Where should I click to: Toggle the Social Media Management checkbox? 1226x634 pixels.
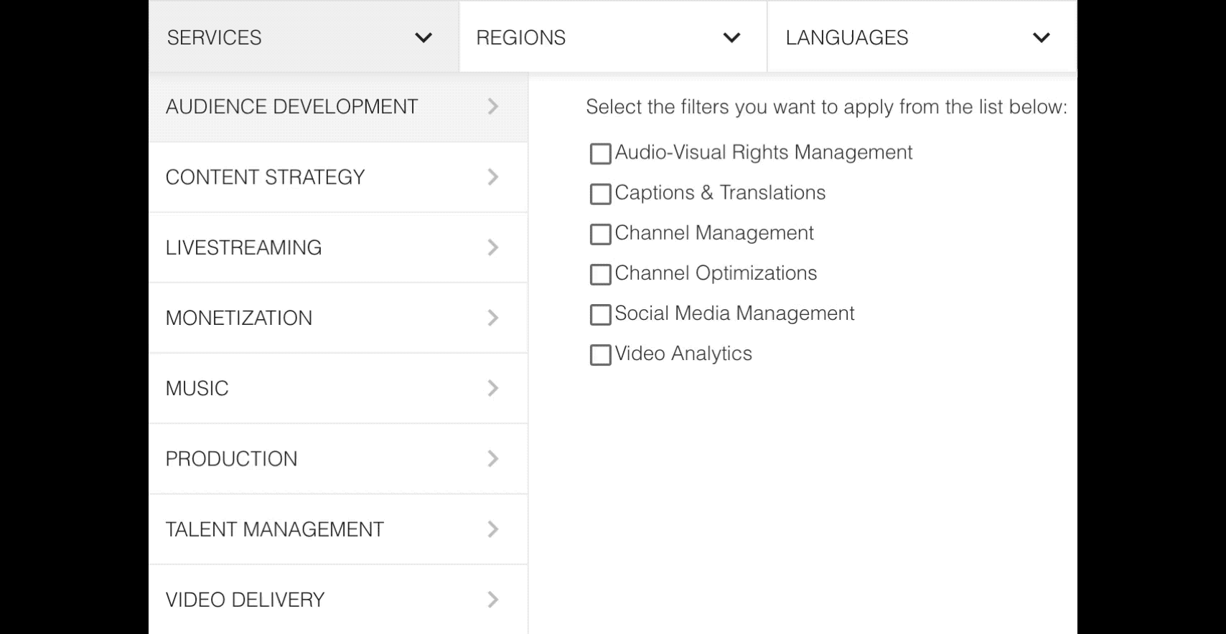(600, 314)
